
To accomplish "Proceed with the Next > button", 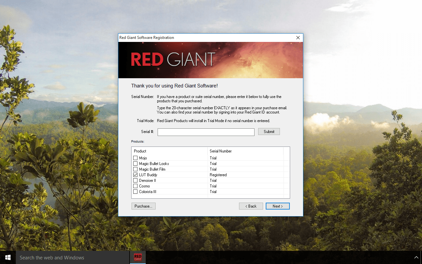I will coord(278,206).
